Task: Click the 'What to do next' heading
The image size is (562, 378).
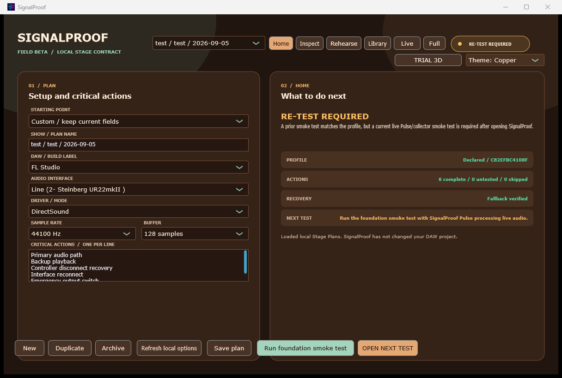Action: pyautogui.click(x=313, y=96)
